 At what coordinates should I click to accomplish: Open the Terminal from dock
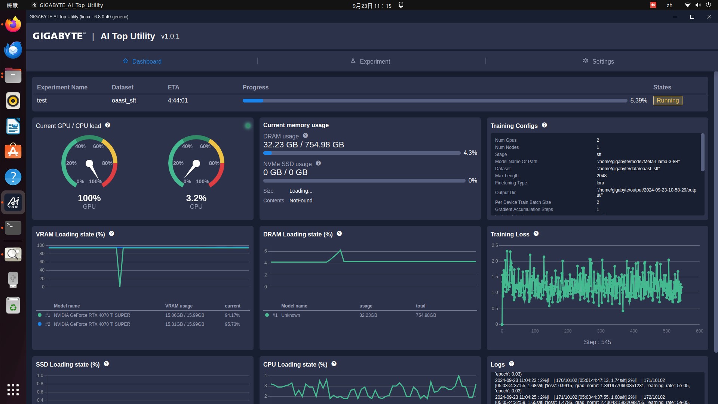point(13,228)
